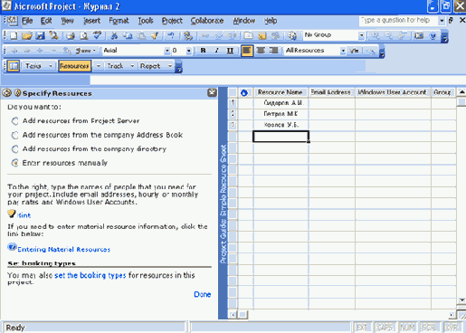
Task: Click the Open folder toolbar icon
Action: click(27, 35)
